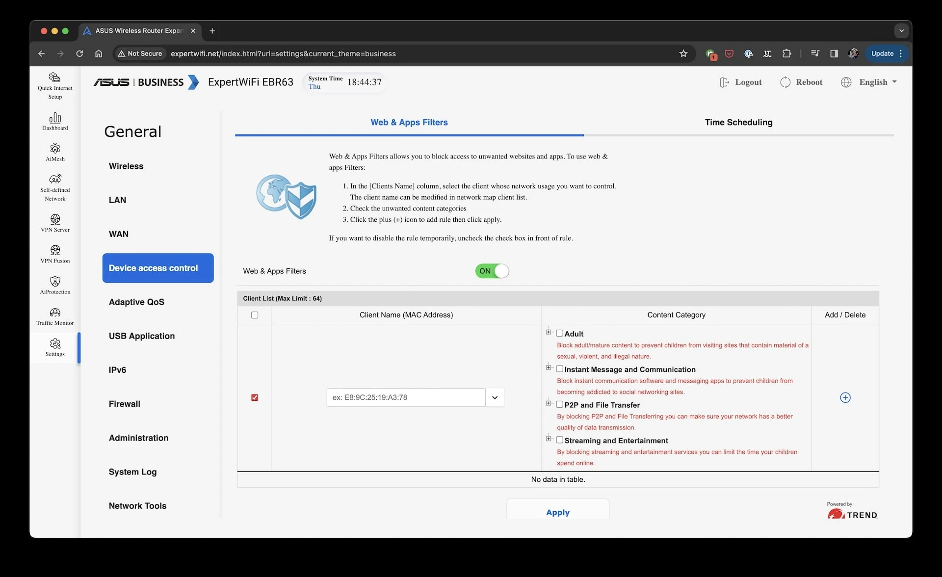Click the Logout icon
The image size is (942, 577).
pyautogui.click(x=724, y=82)
